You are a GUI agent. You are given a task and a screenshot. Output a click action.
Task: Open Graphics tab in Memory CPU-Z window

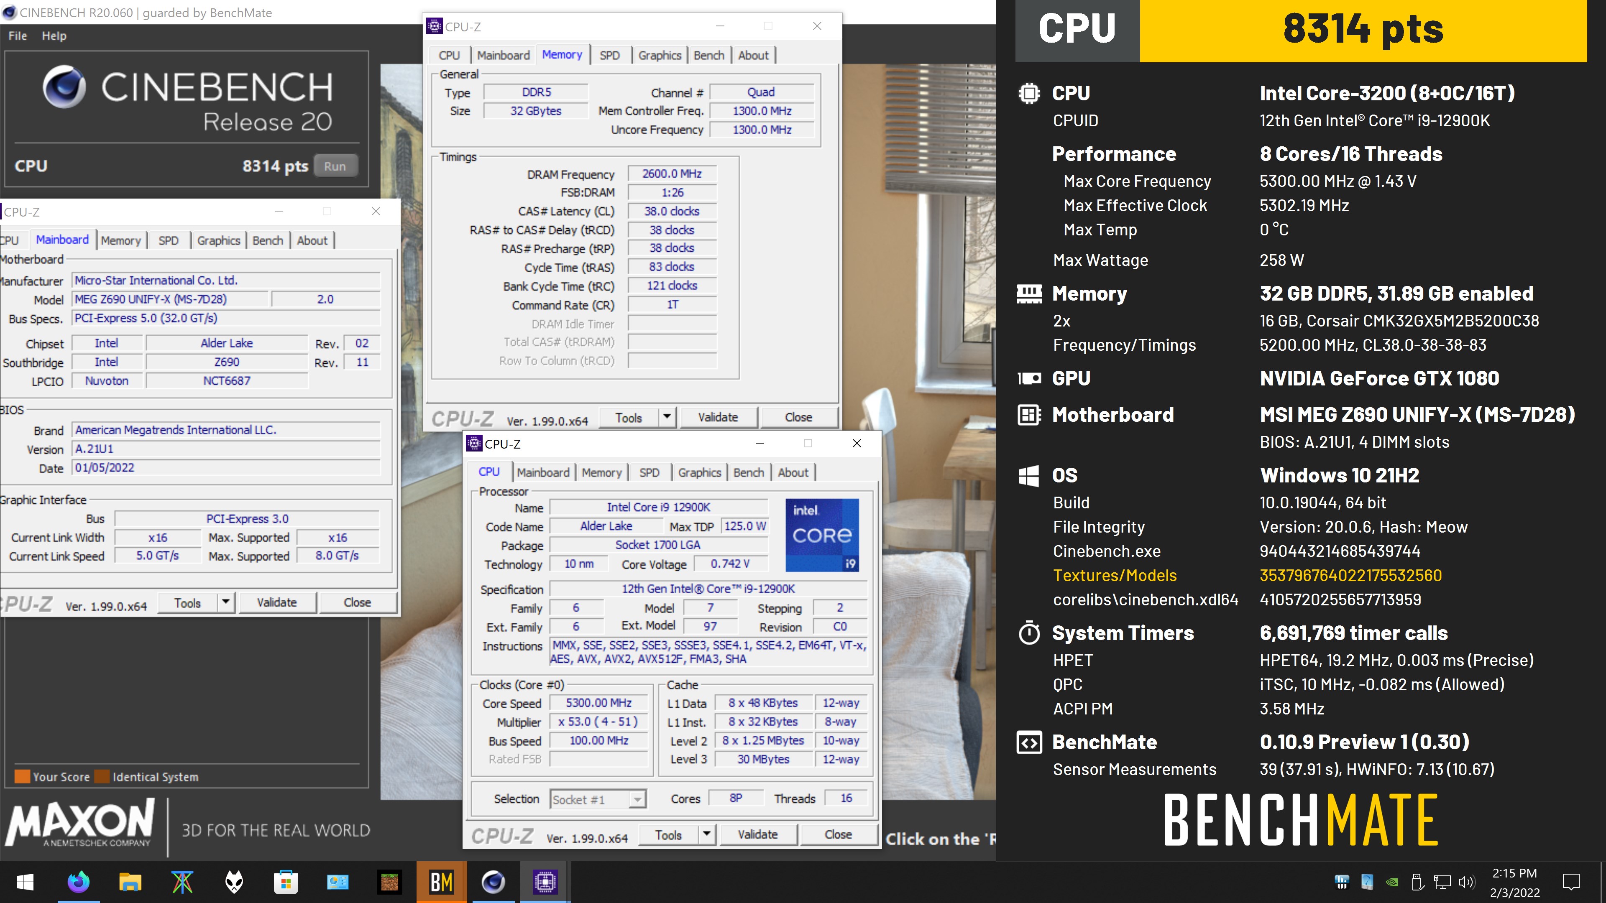pos(660,56)
